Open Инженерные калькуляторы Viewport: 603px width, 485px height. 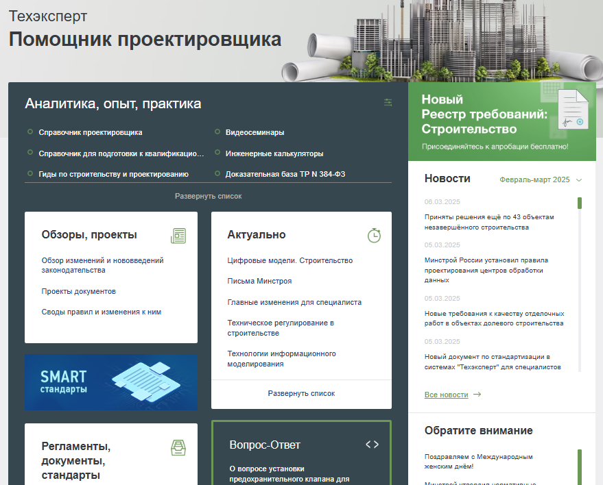point(274,153)
